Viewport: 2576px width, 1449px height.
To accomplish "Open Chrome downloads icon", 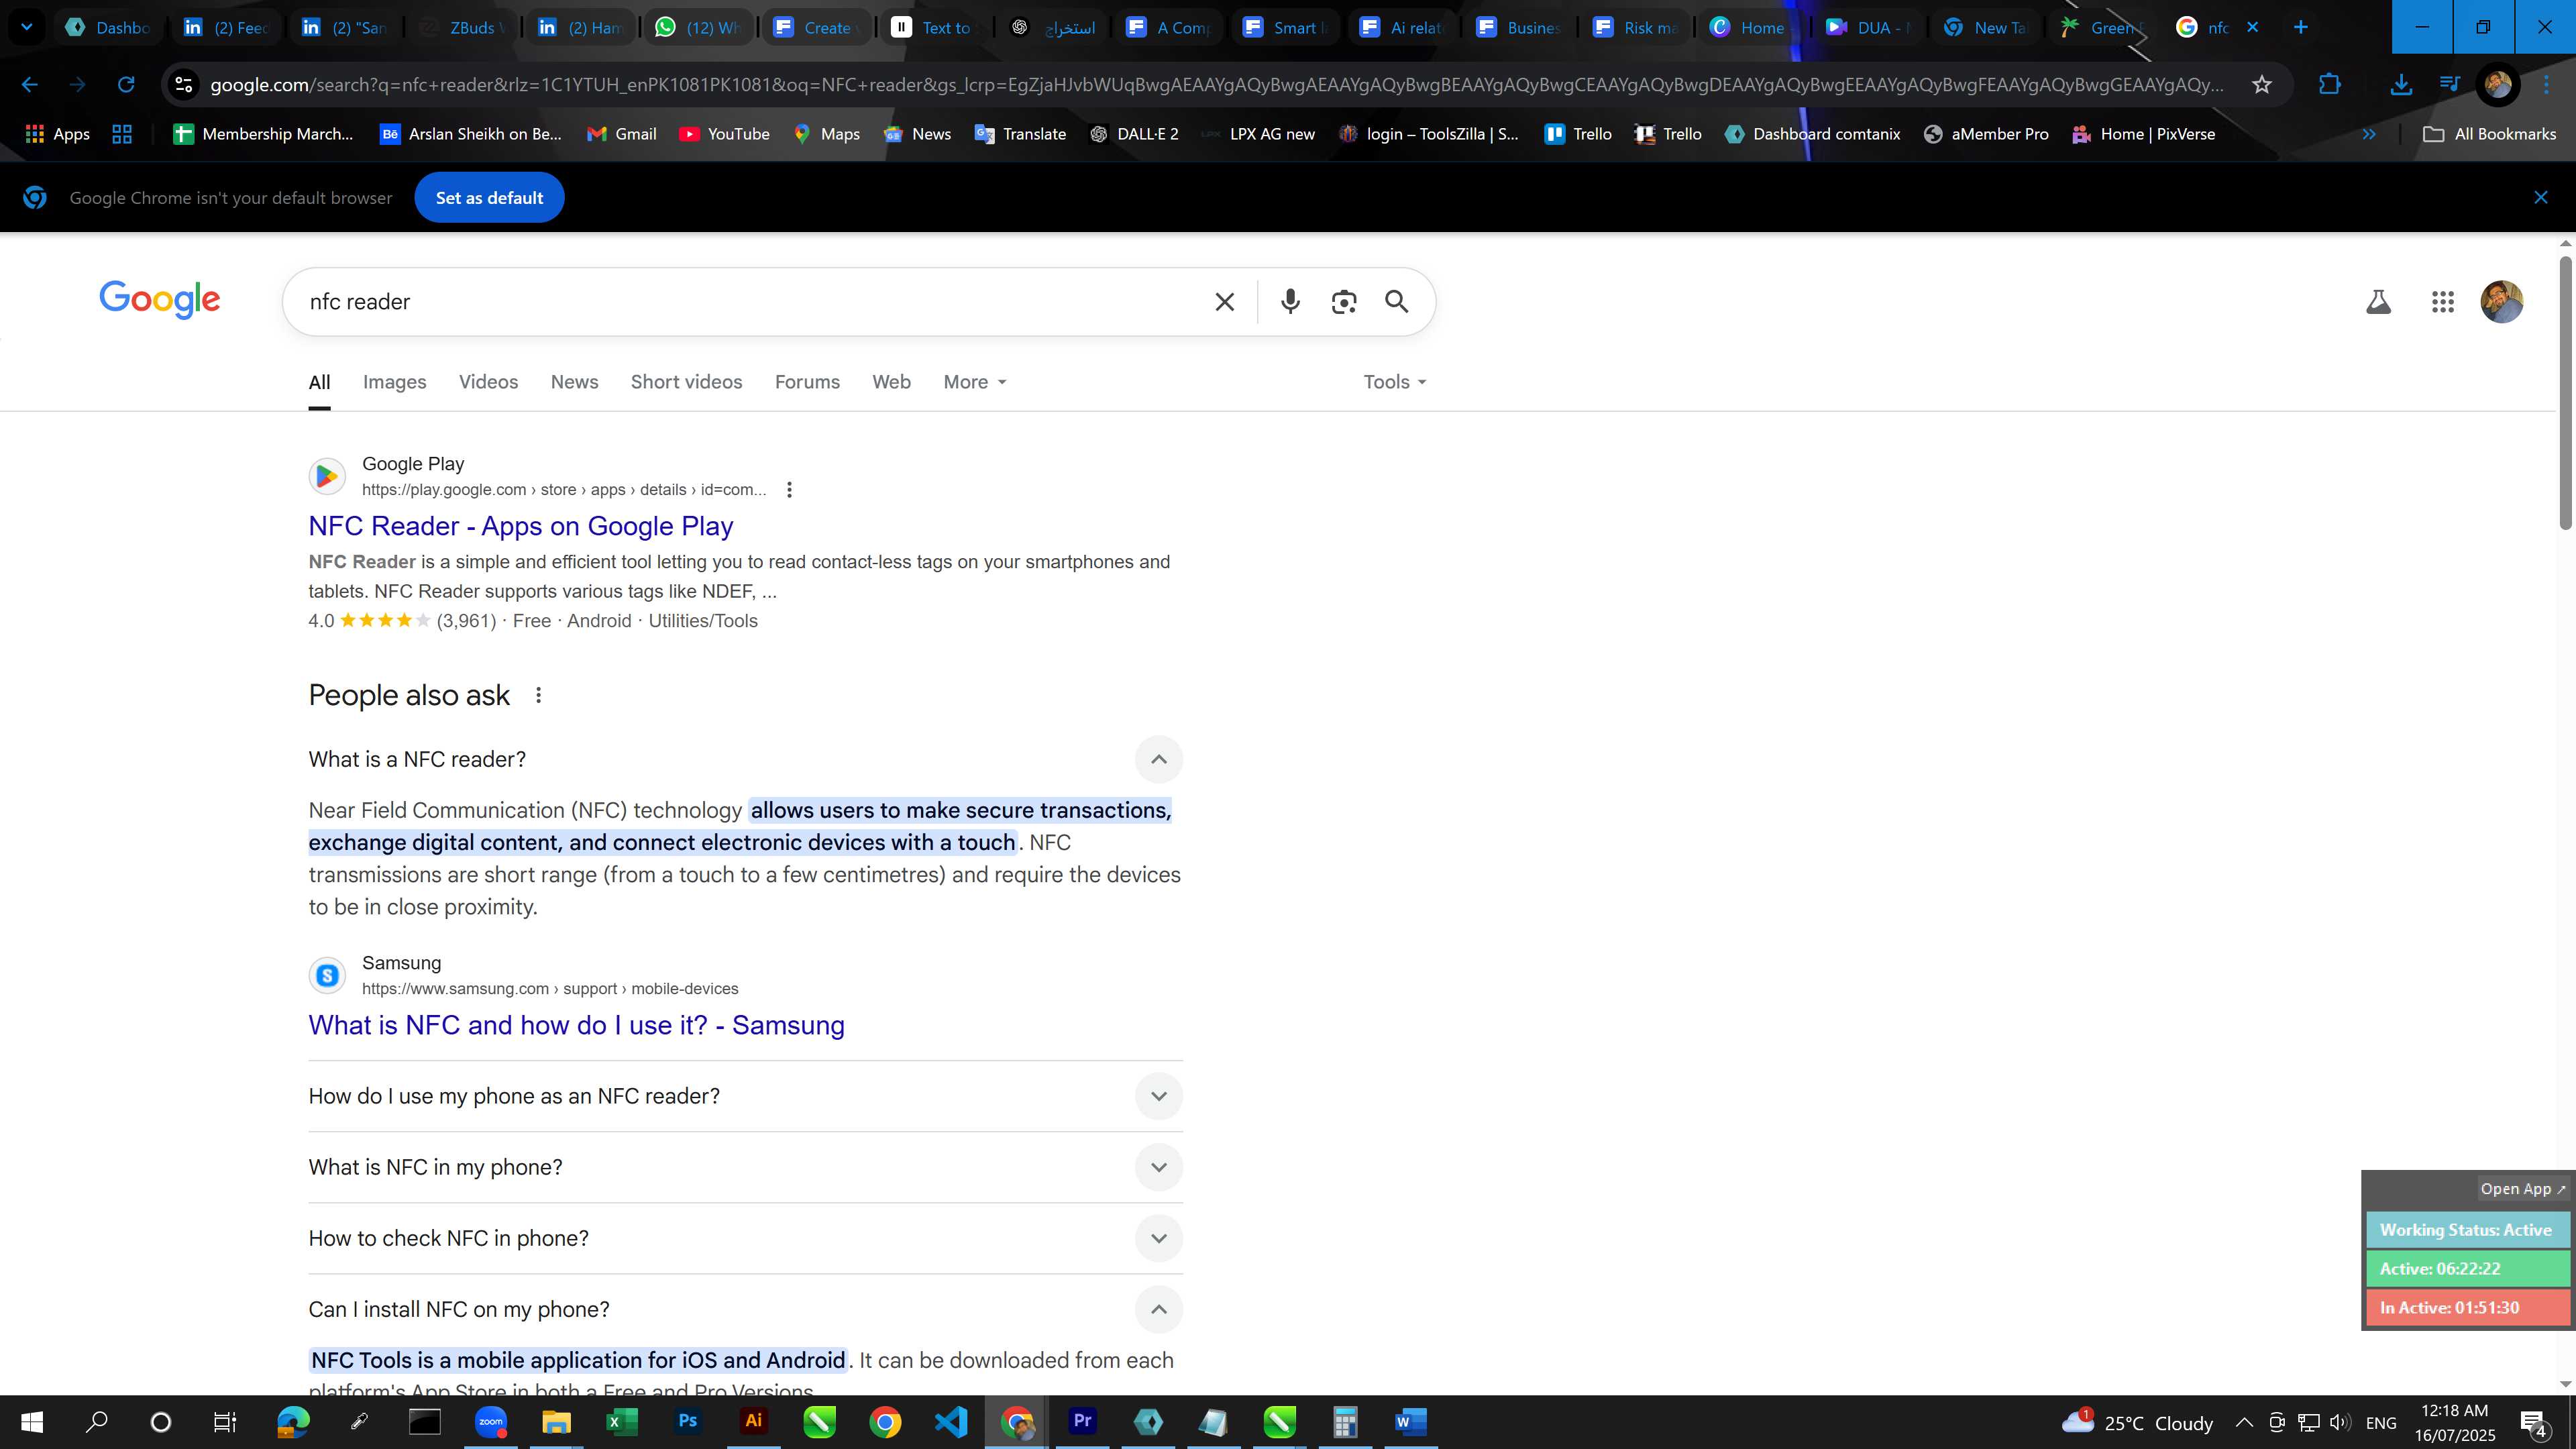I will coord(2400,85).
